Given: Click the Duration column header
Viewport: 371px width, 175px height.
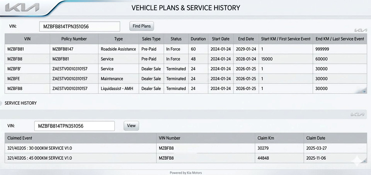Looking at the screenshot, I should click(x=198, y=39).
